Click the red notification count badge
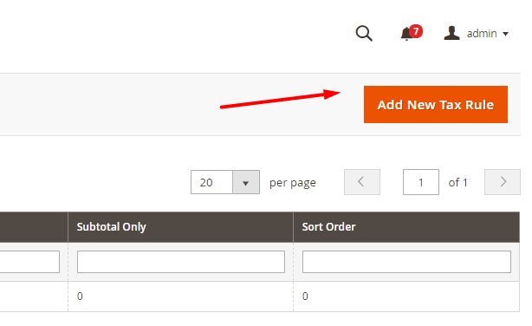The width and height of the screenshot is (532, 326). (416, 31)
